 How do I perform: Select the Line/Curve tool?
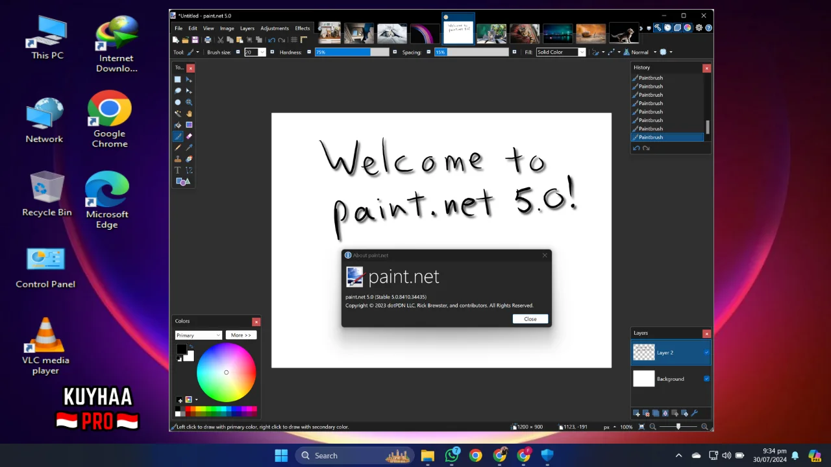[x=189, y=170]
